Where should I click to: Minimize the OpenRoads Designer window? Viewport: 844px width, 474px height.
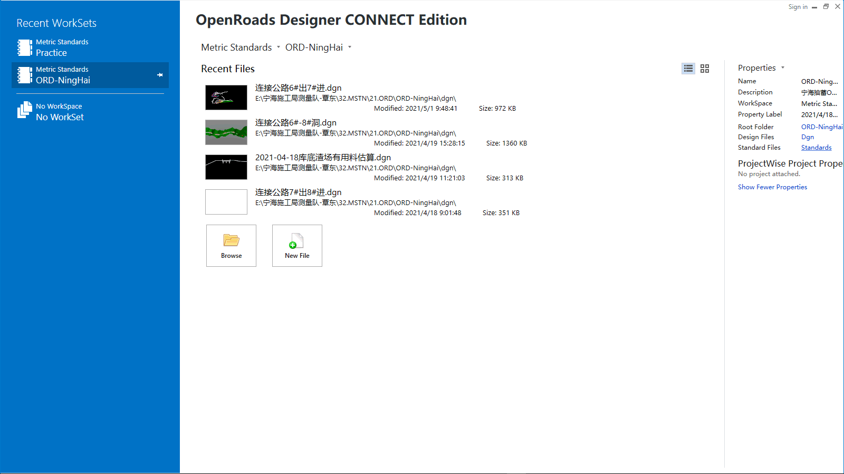[x=814, y=7]
